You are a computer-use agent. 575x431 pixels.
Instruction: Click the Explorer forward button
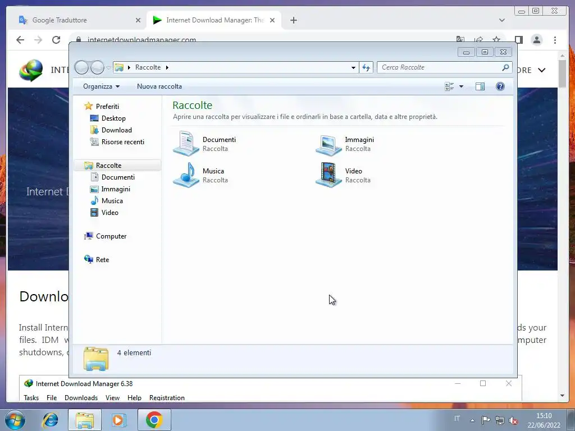click(x=97, y=67)
